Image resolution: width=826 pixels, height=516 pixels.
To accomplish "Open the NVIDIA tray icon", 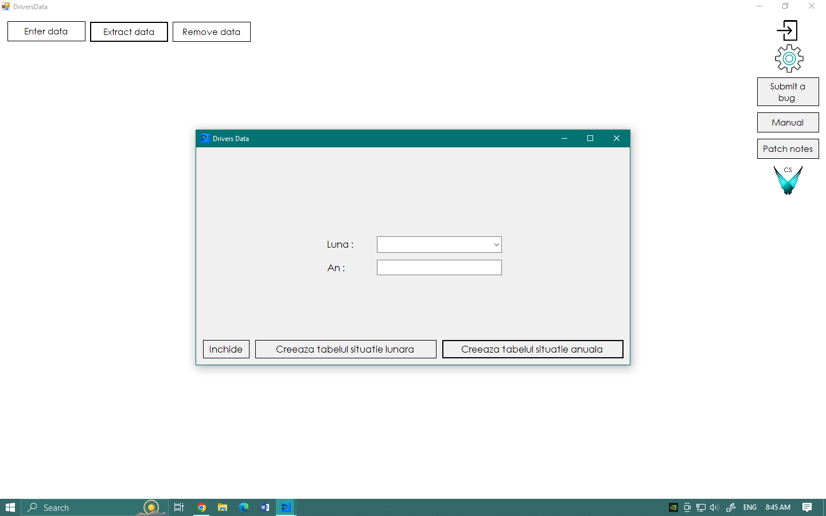I will [673, 507].
